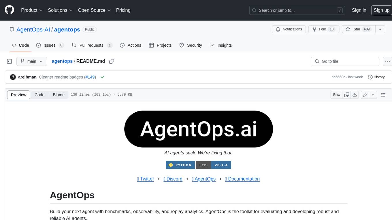This screenshot has width=392, height=220.
Task: Click the green commit status checkmark
Action: click(x=102, y=77)
